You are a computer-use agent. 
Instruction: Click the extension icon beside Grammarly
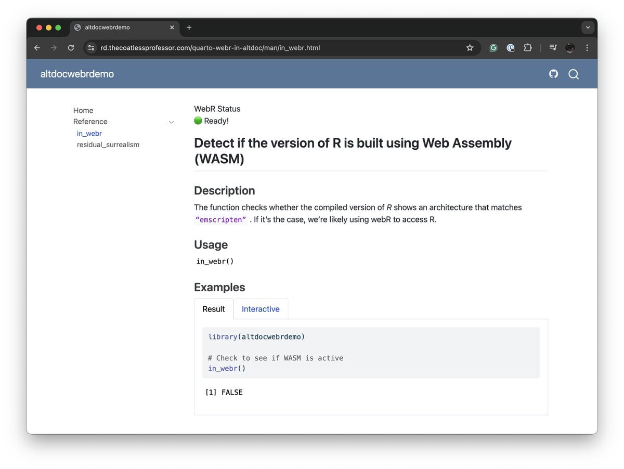click(511, 48)
